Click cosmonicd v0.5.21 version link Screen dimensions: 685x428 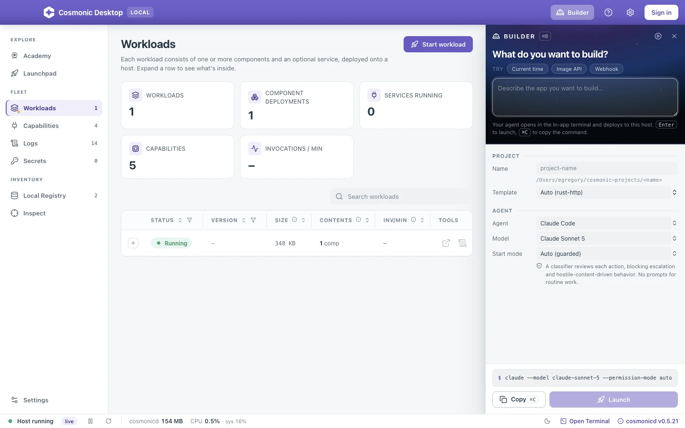(x=648, y=421)
